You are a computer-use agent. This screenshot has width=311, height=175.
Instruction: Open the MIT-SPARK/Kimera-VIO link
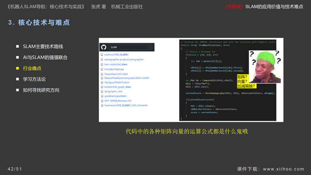tap(118, 101)
